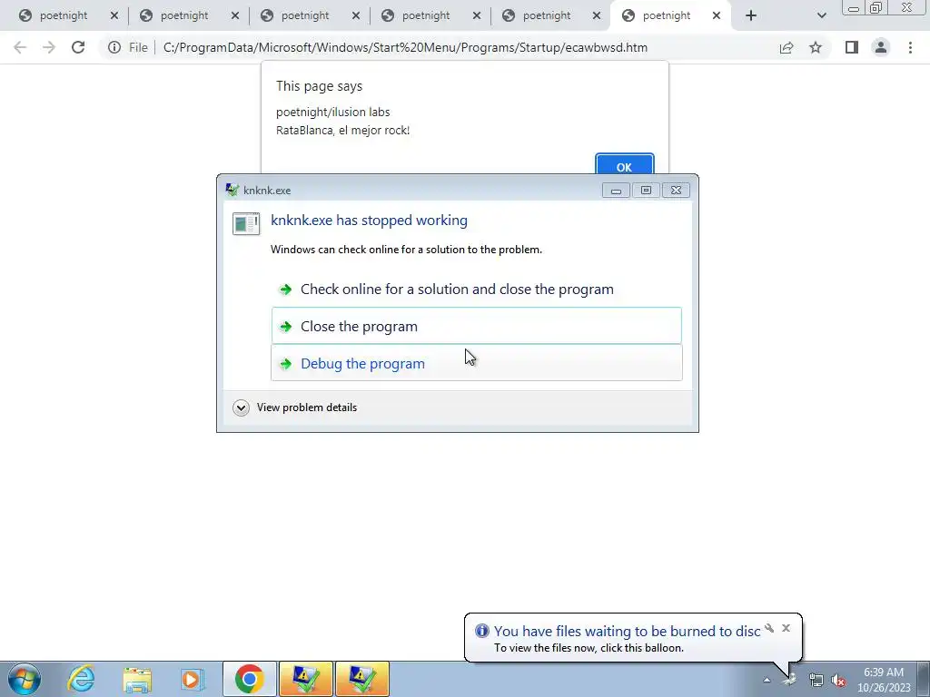This screenshot has height=697, width=930.
Task: Click 'poetnight/ilusion labs' alert text
Action: 332,112
